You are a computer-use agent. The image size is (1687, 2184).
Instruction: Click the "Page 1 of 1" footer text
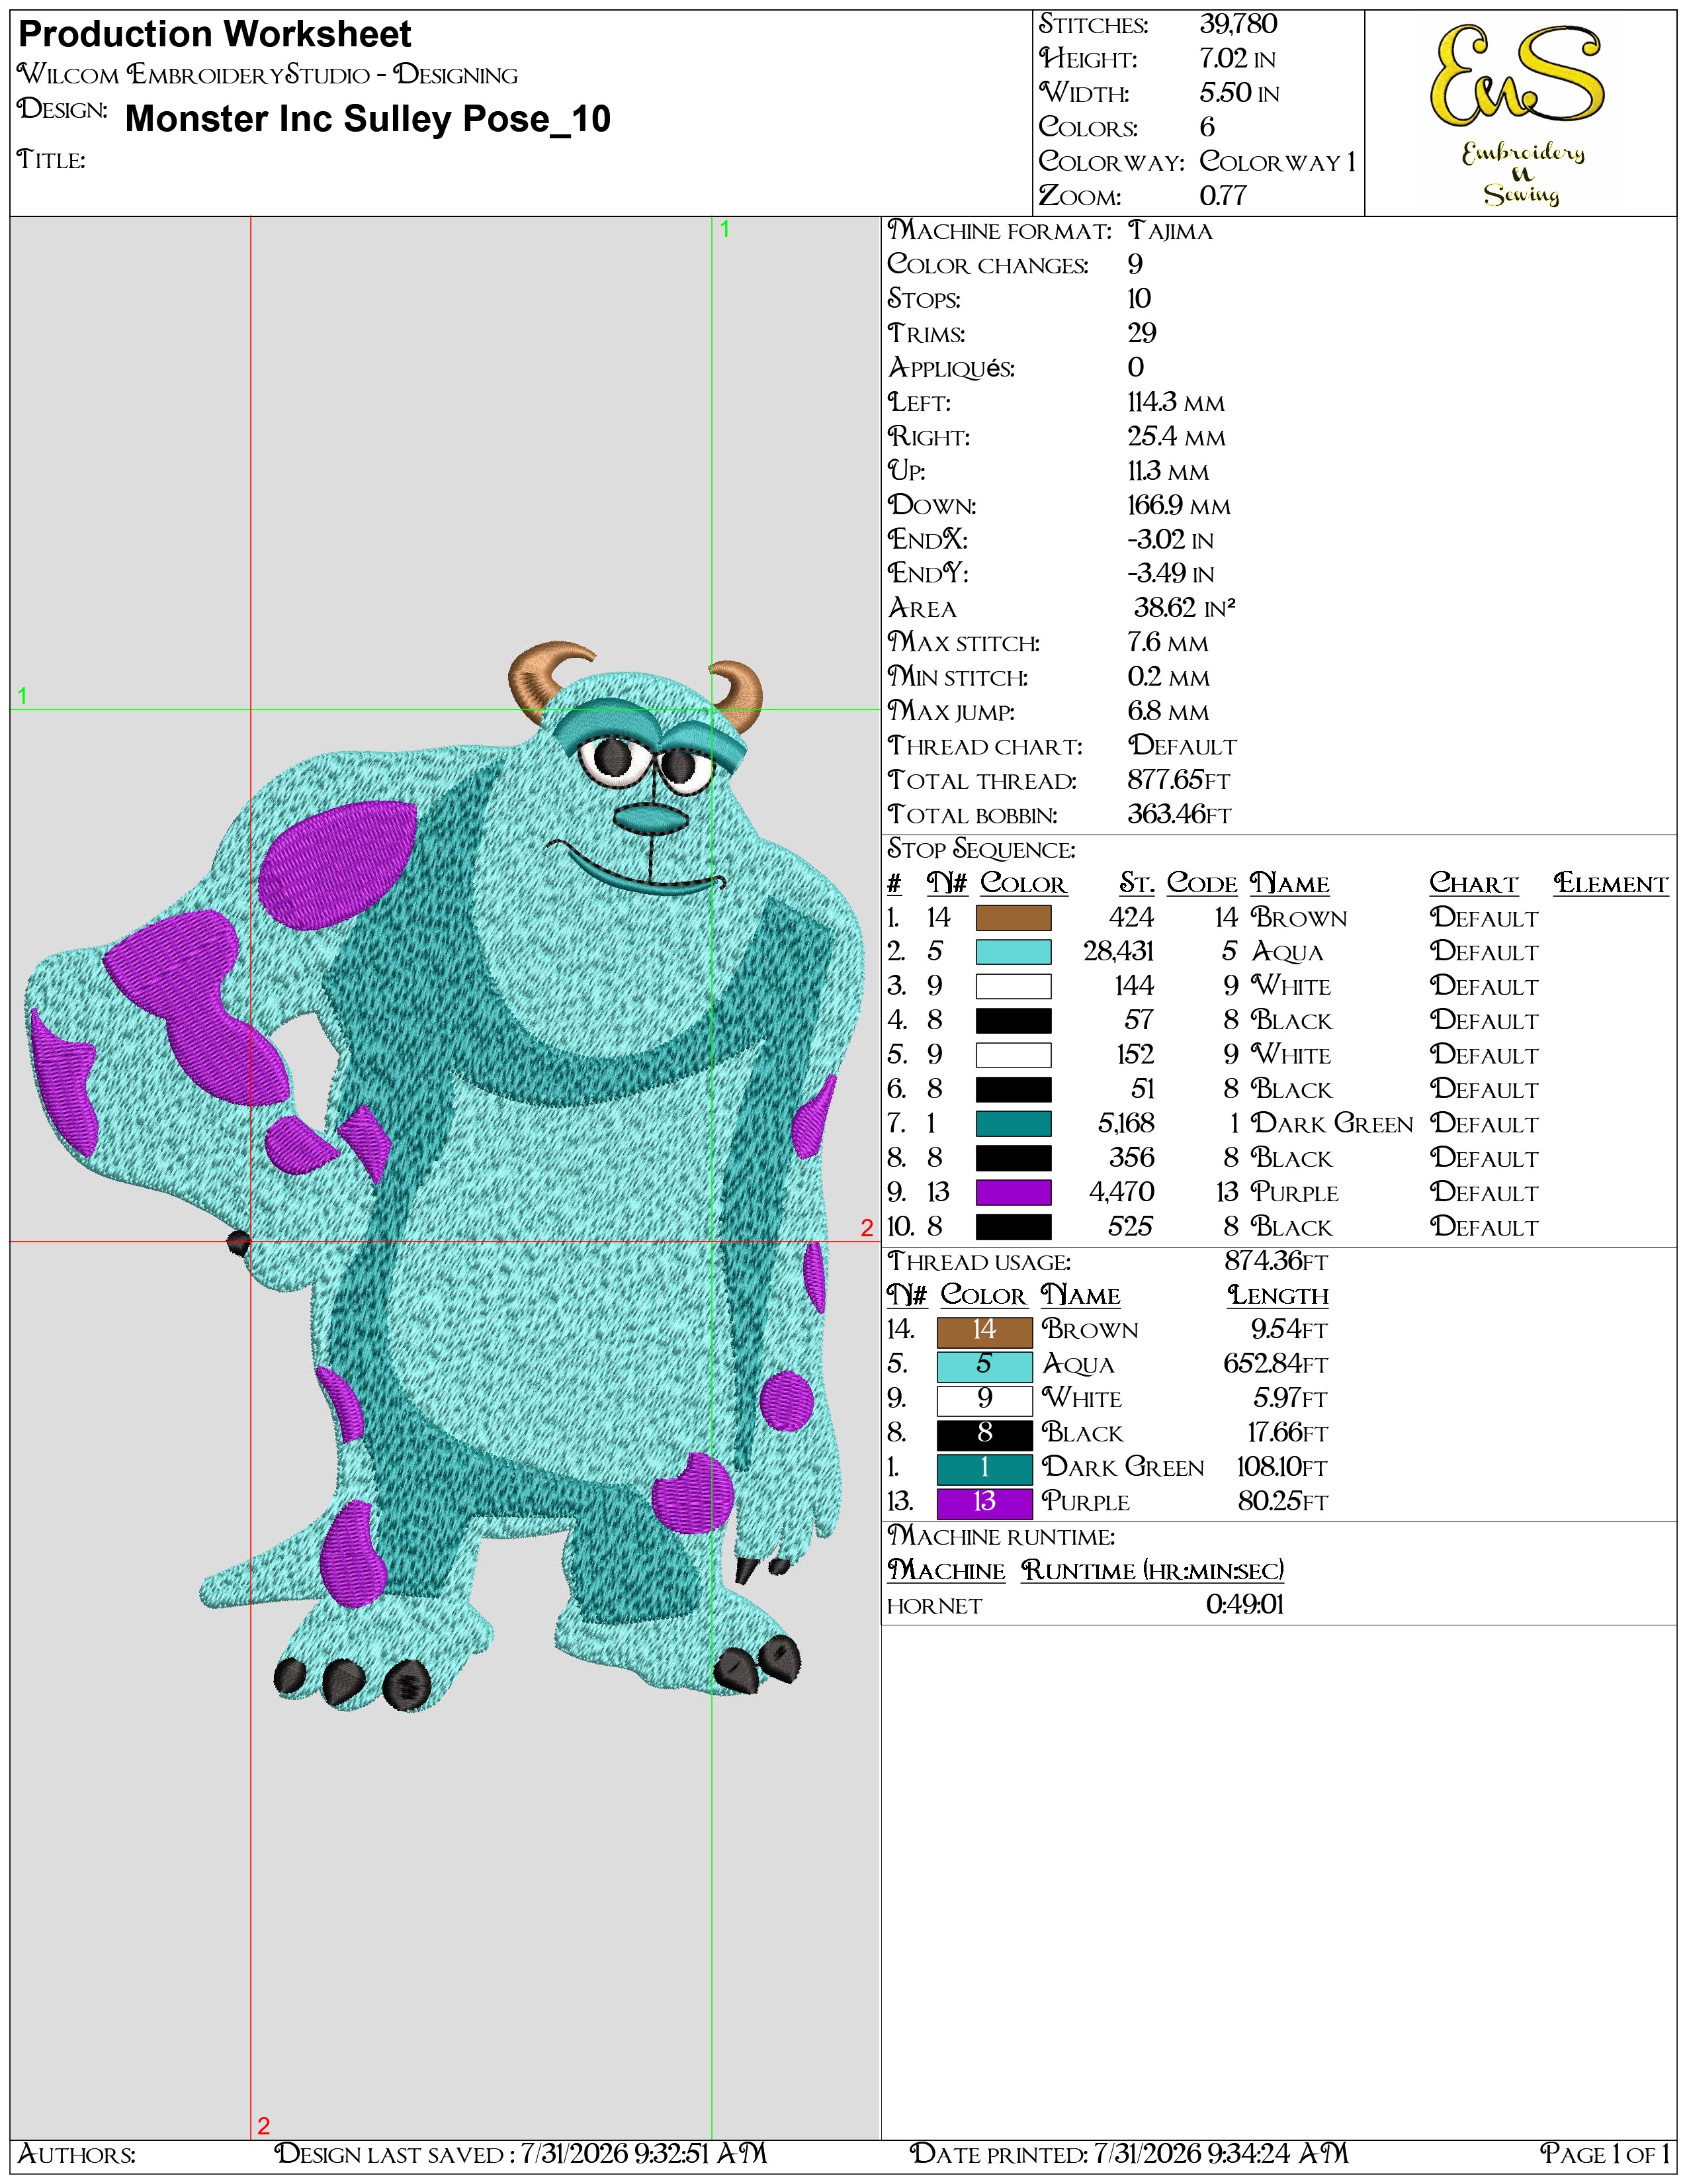[1604, 2154]
